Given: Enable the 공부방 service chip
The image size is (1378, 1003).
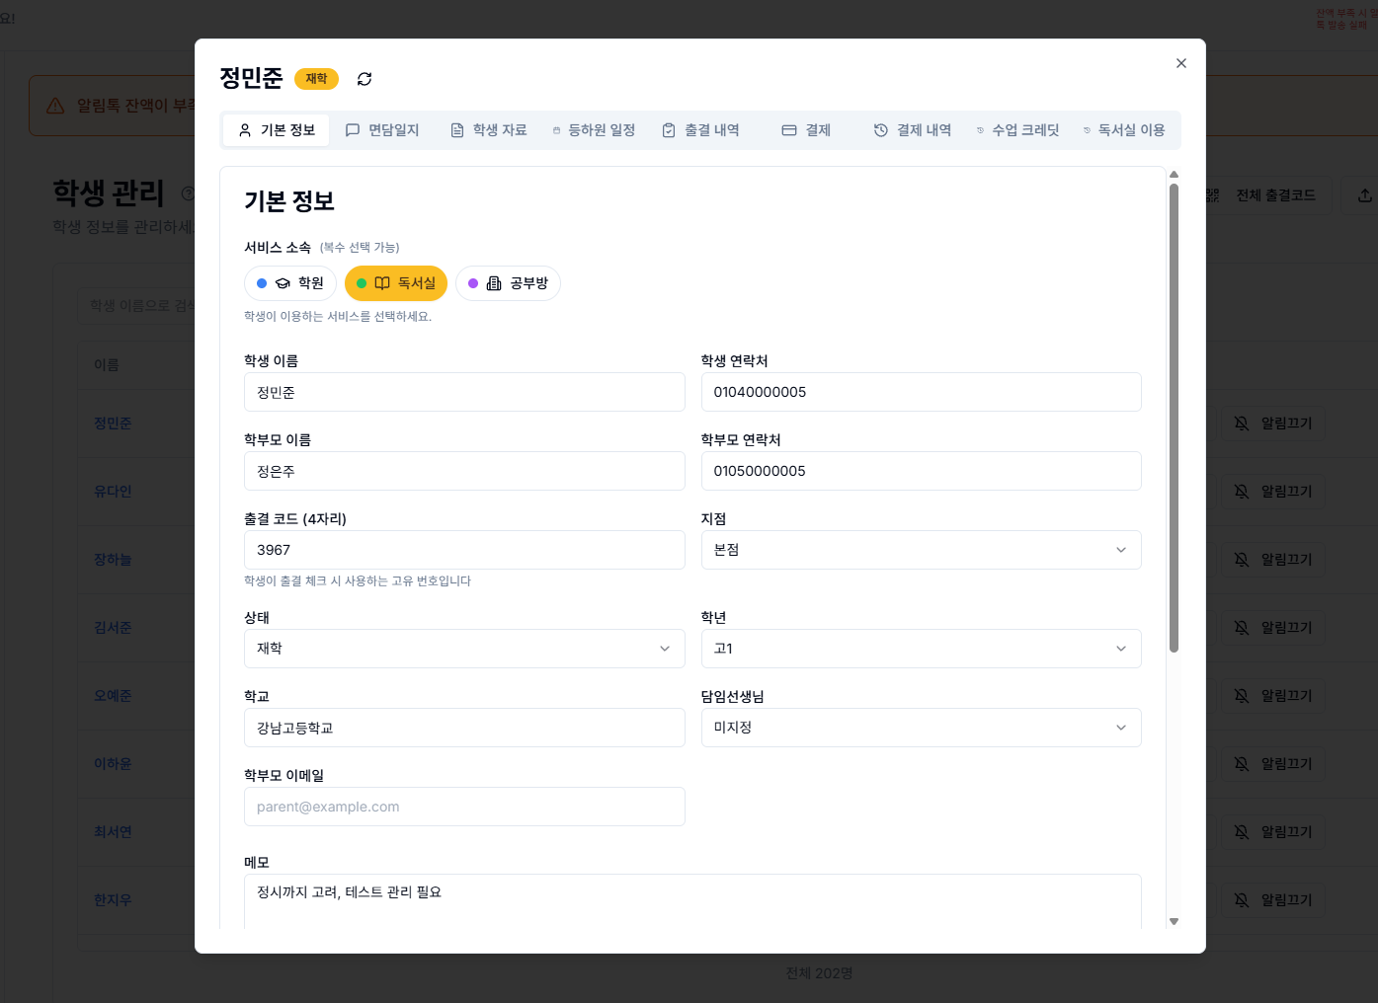Looking at the screenshot, I should pyautogui.click(x=508, y=283).
